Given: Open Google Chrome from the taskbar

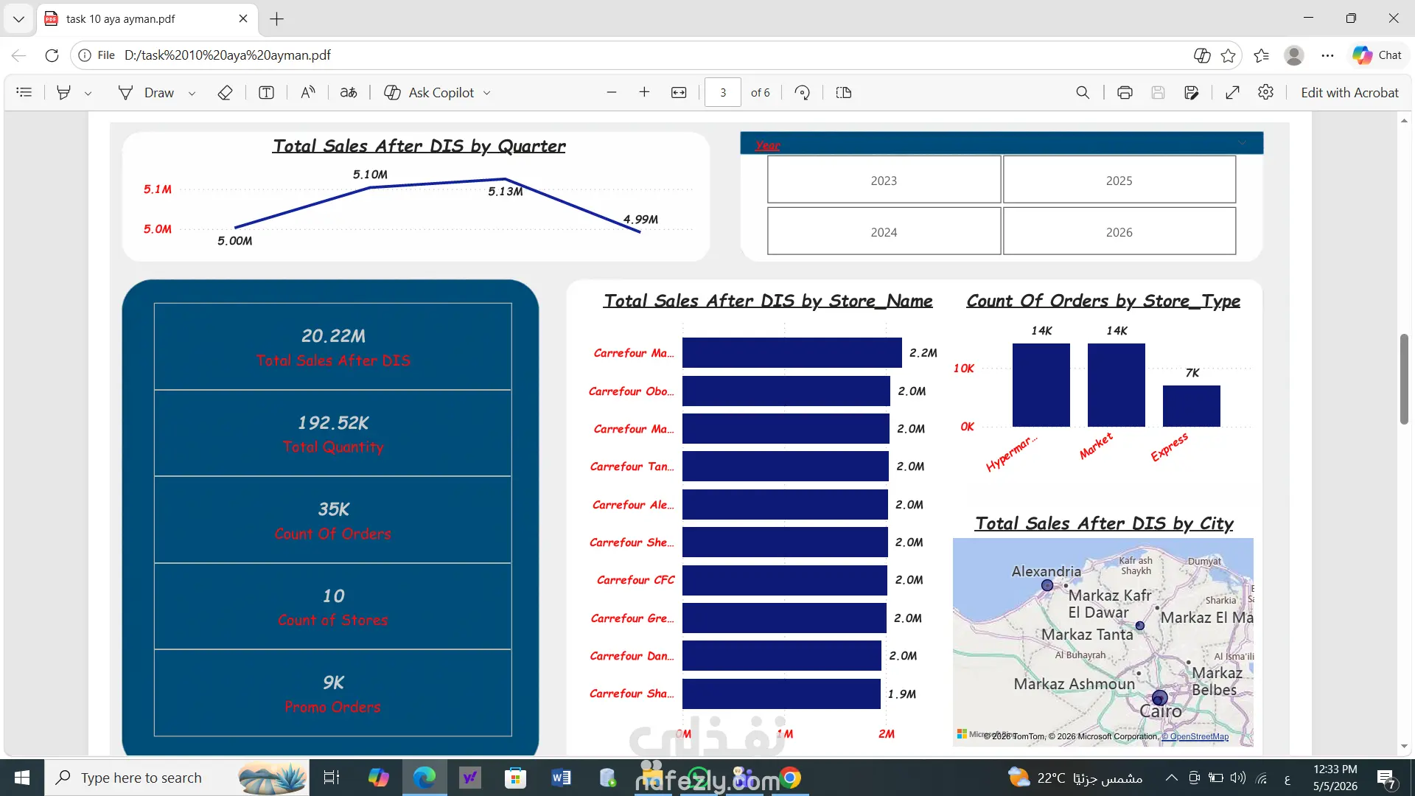Looking at the screenshot, I should (x=790, y=778).
